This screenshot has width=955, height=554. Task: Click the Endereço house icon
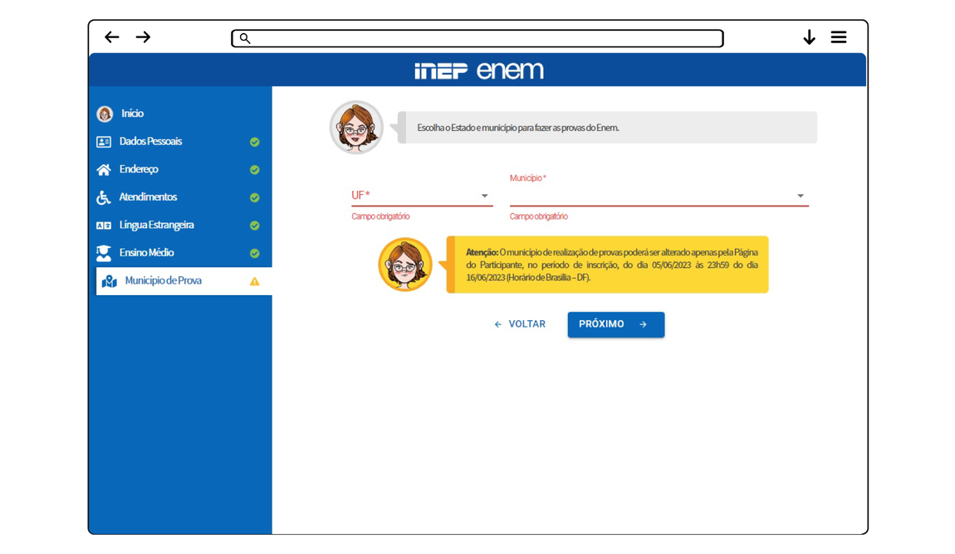pos(104,170)
